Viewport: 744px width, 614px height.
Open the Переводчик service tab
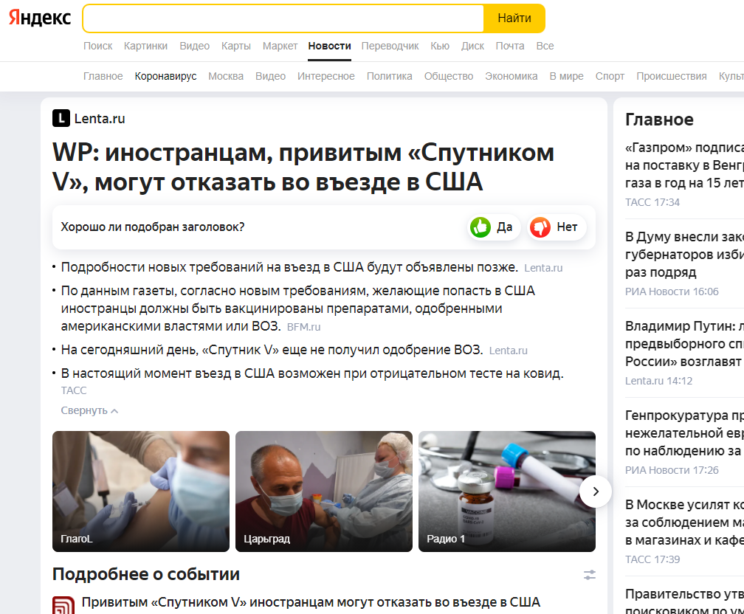[x=390, y=46]
